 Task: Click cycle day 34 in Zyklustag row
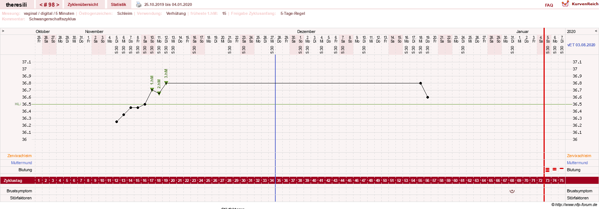pyautogui.click(x=272, y=180)
